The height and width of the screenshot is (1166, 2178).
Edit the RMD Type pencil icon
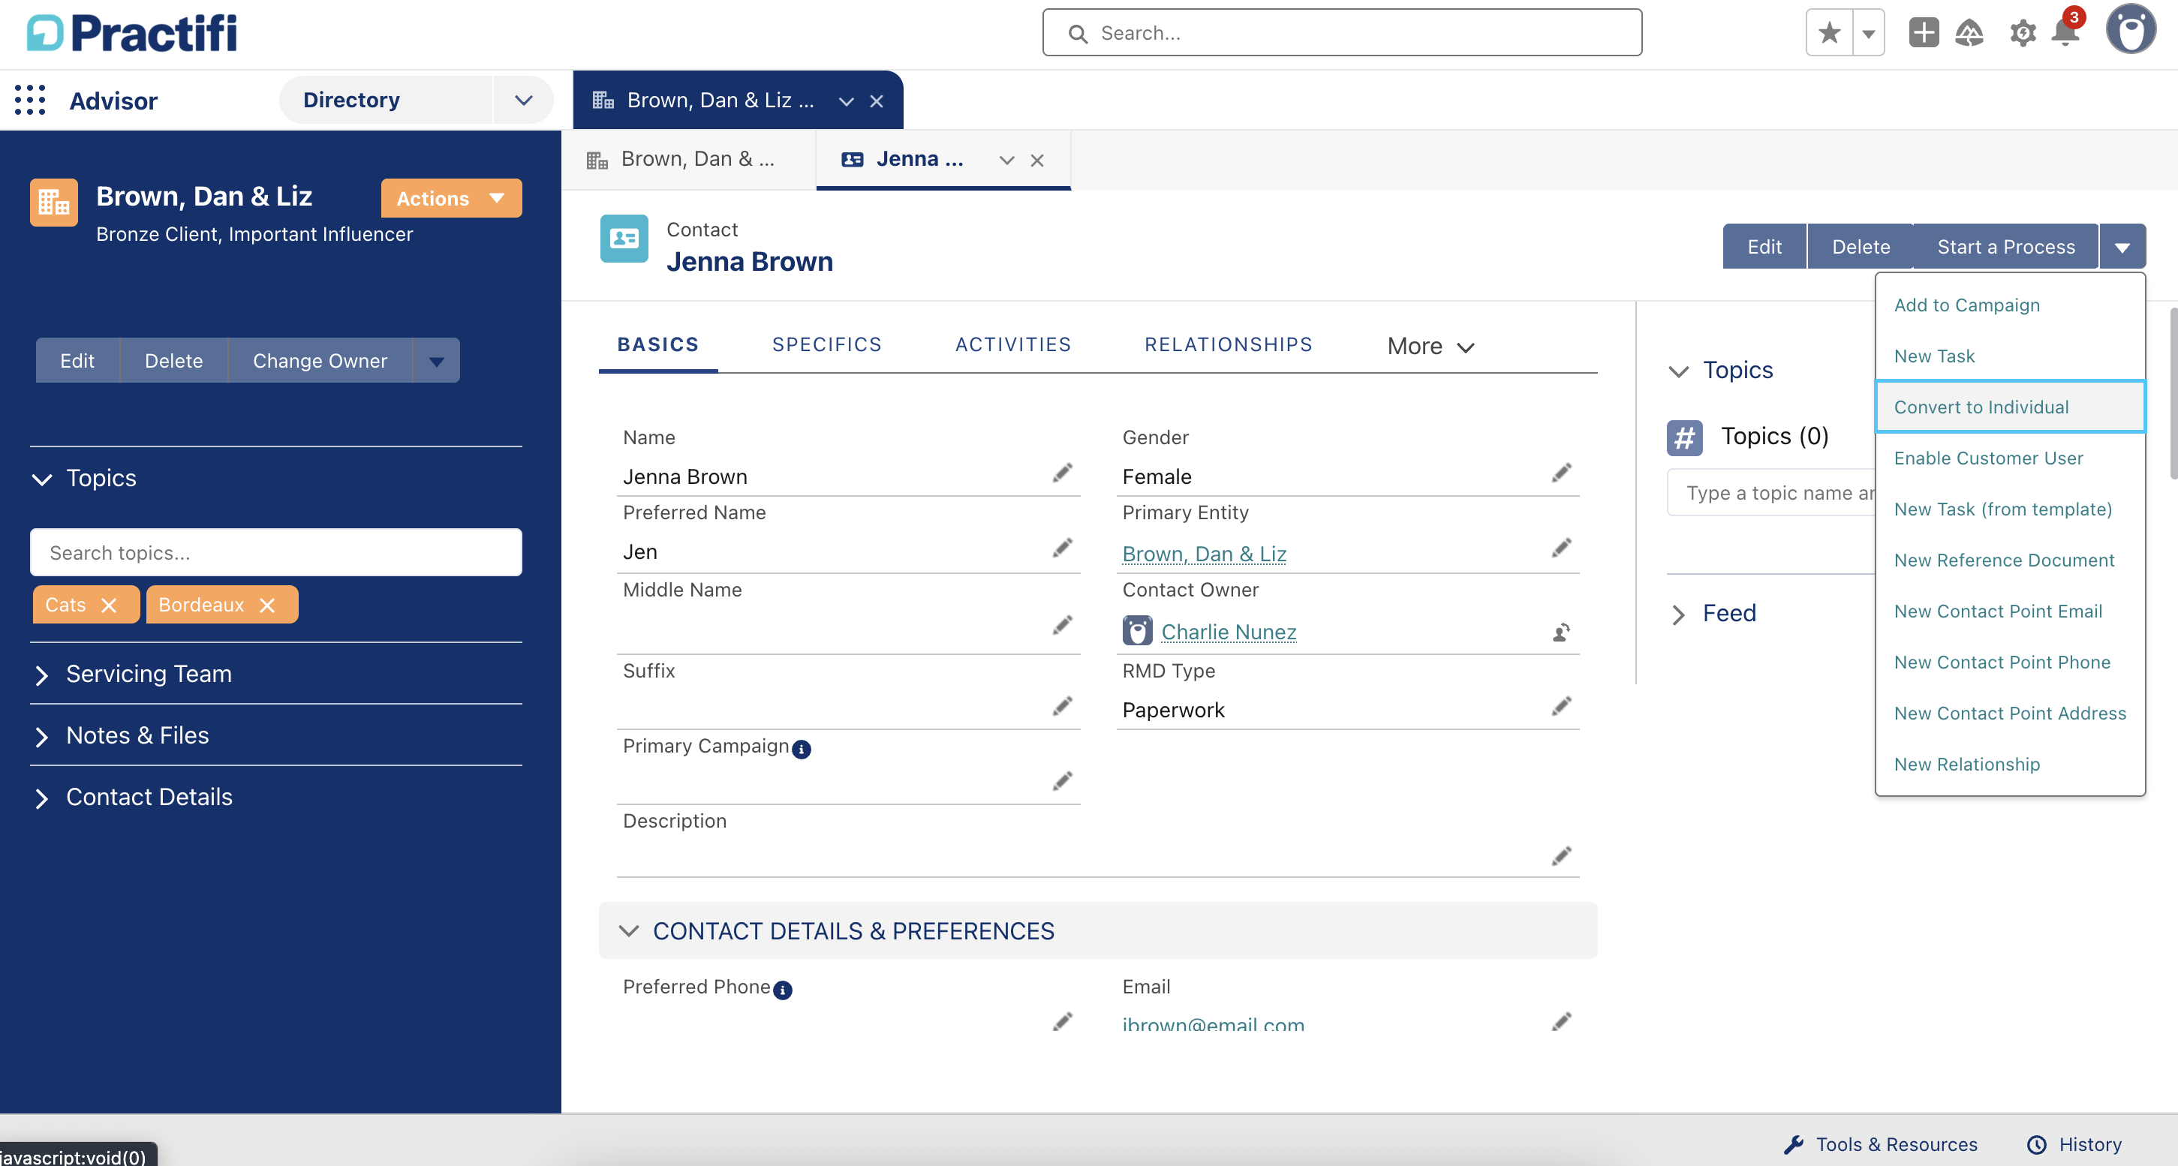click(x=1562, y=705)
